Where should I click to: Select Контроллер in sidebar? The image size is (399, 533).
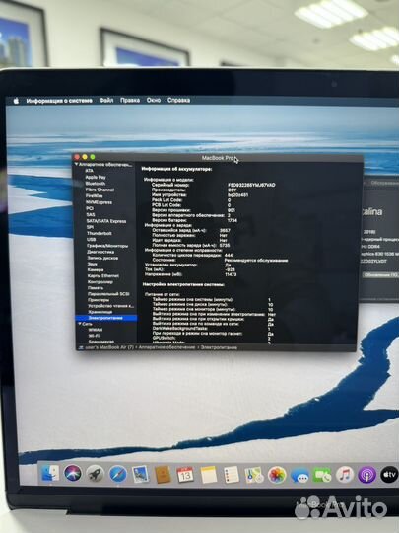(x=100, y=282)
